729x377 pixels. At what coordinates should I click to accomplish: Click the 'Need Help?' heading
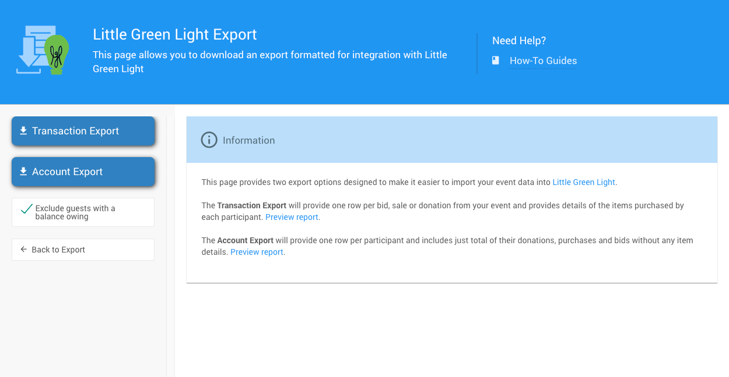[519, 41]
